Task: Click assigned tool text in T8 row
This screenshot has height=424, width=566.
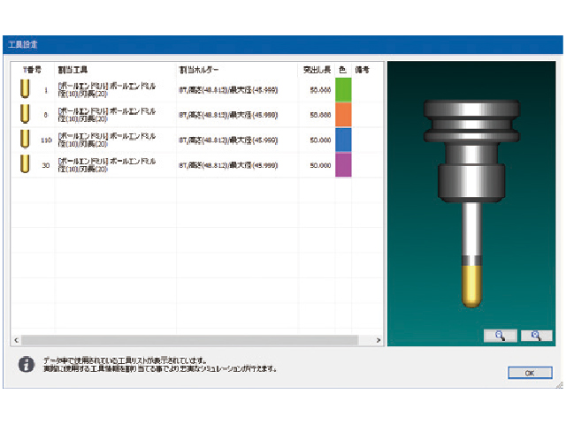Action: [107, 115]
